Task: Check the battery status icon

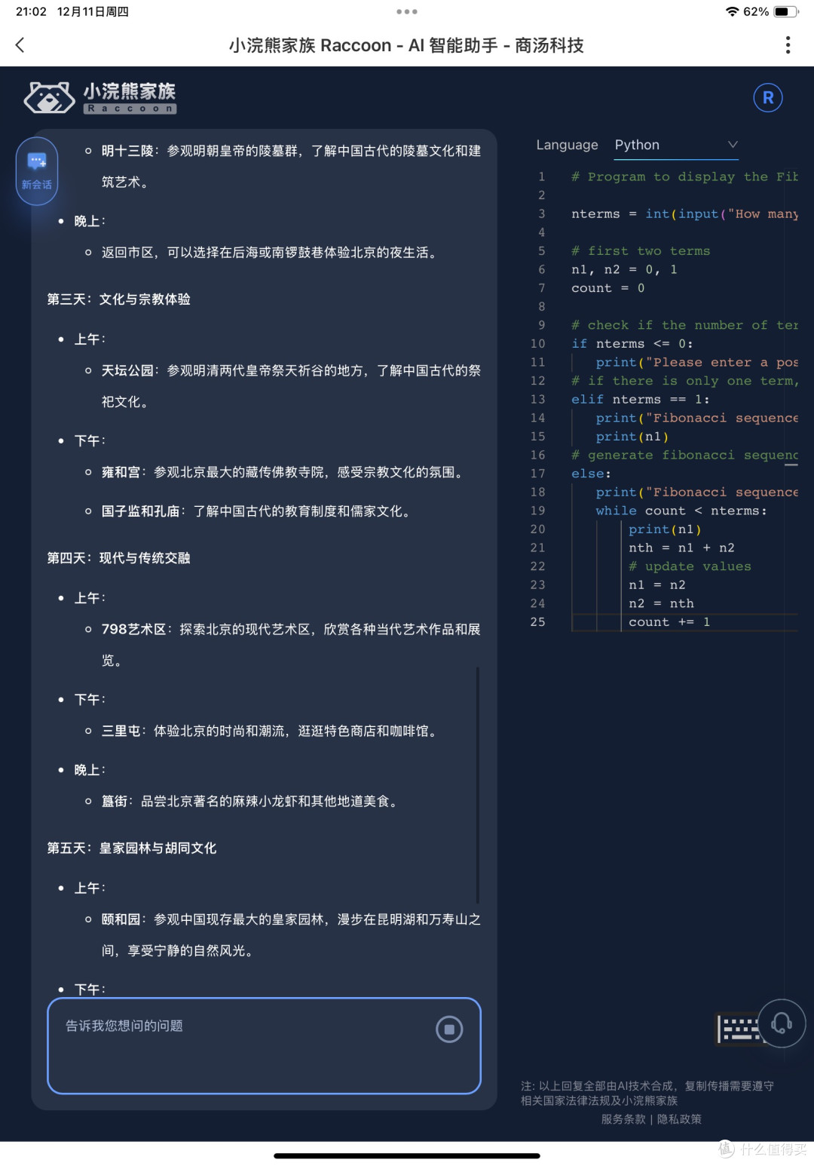Action: (x=785, y=12)
